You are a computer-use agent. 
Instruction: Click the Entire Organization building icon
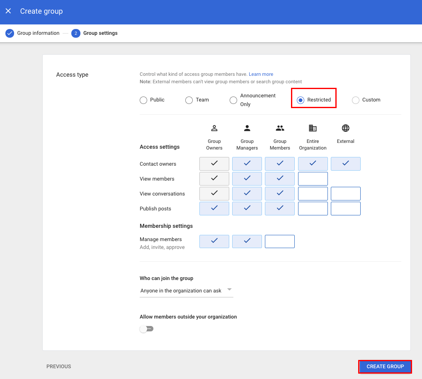click(x=313, y=128)
